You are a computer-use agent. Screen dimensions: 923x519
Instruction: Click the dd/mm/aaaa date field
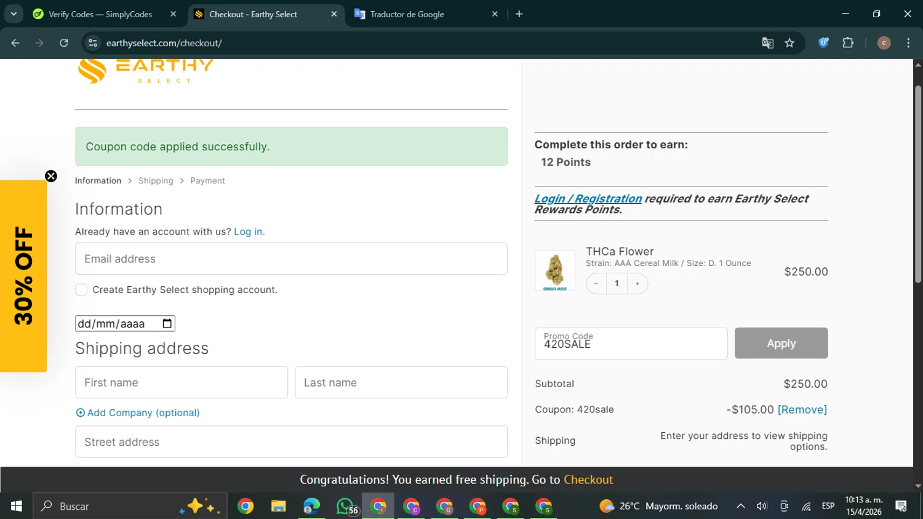(x=125, y=324)
